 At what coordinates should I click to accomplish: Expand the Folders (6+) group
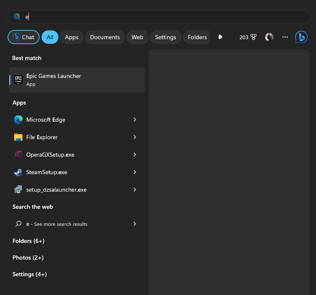[x=28, y=241]
